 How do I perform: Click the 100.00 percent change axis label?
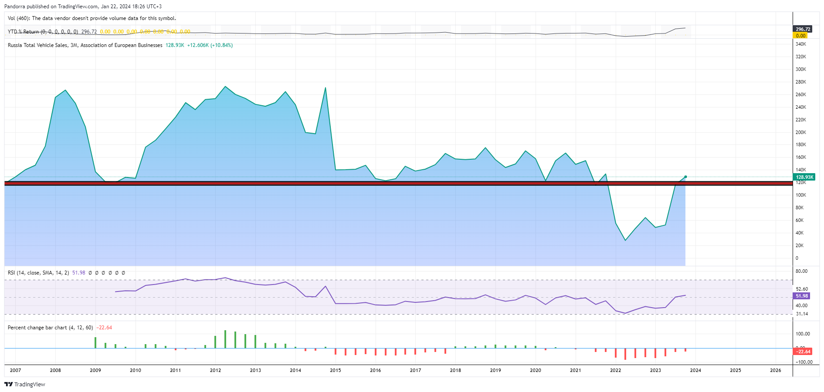(x=803, y=334)
